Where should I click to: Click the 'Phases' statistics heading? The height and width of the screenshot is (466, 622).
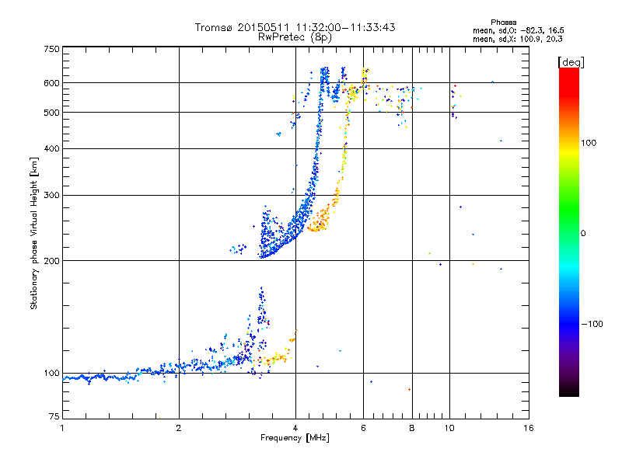click(503, 23)
